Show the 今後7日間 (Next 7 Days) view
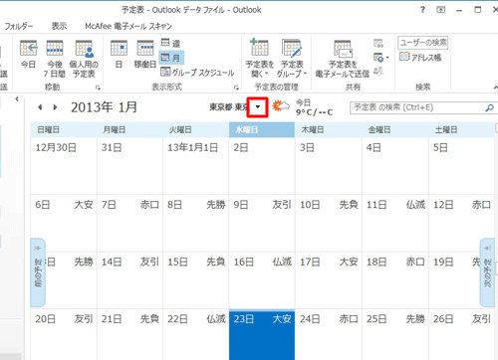Screen dimensions: 498x360 click(55, 59)
